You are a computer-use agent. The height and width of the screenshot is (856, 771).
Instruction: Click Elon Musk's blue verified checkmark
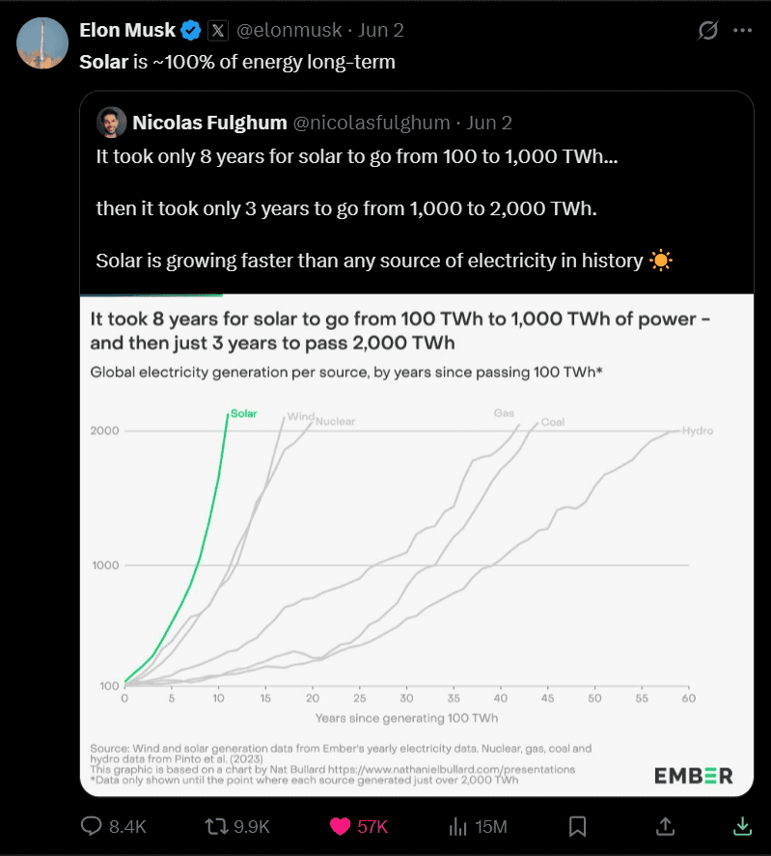191,30
